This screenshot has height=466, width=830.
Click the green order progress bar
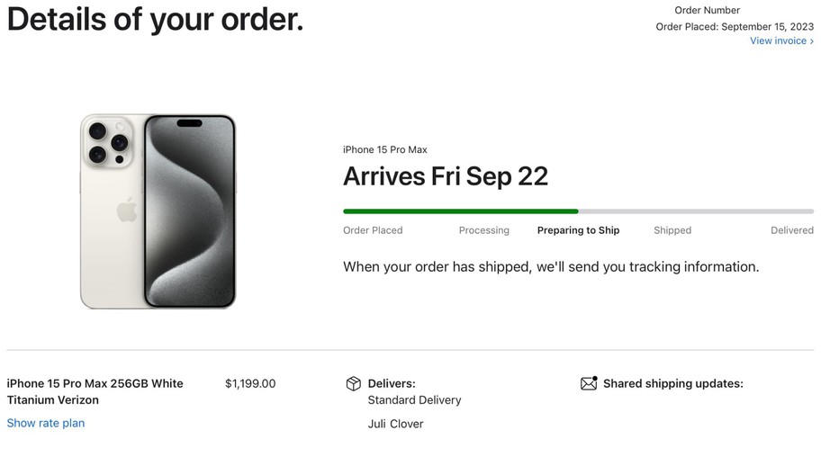click(x=460, y=211)
